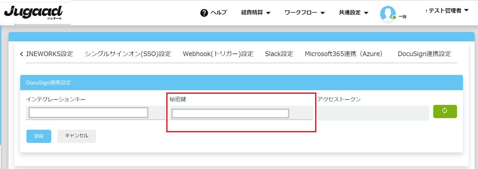
Task: Open the Webhook(トリガー)設定 tab
Action: [x=218, y=54]
